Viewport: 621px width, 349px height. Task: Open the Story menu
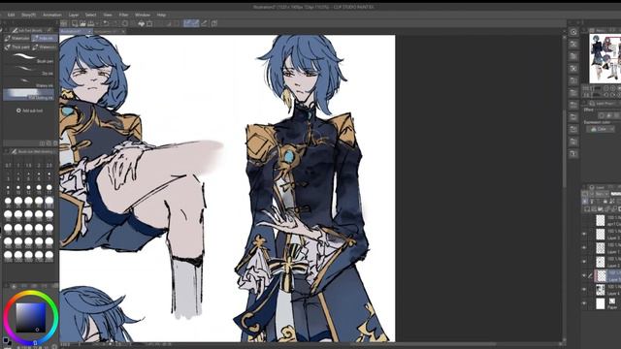28,16
